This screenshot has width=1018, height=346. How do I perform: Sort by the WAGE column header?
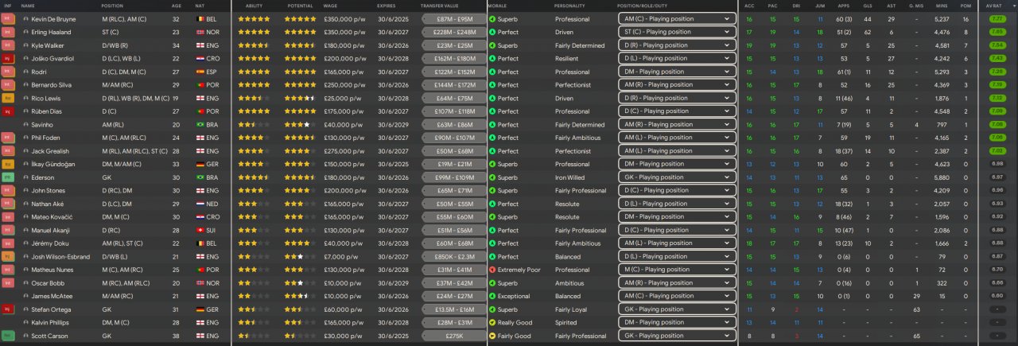[331, 6]
